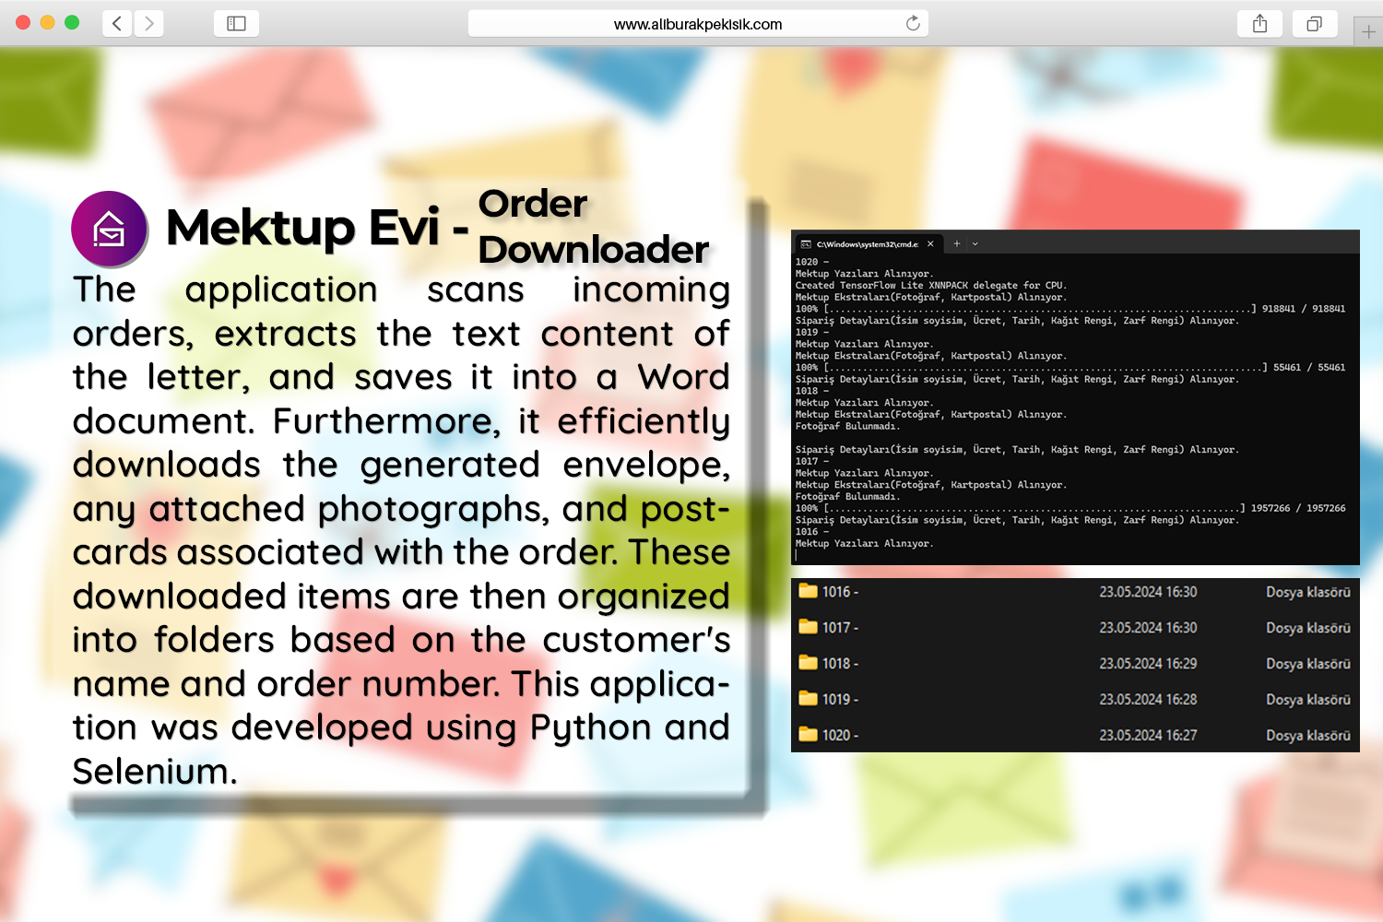Go forward with the browser forward arrow

pos(149,23)
